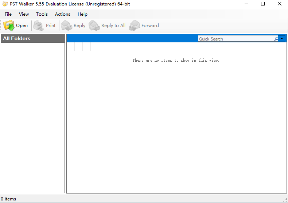Click the '0 items' status bar text
The image size is (288, 203).
coord(8,199)
